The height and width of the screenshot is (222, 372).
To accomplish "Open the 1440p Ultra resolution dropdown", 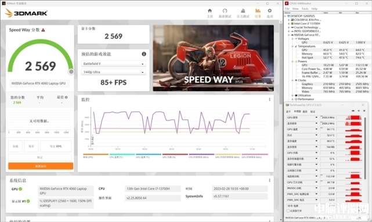I will click(x=113, y=72).
